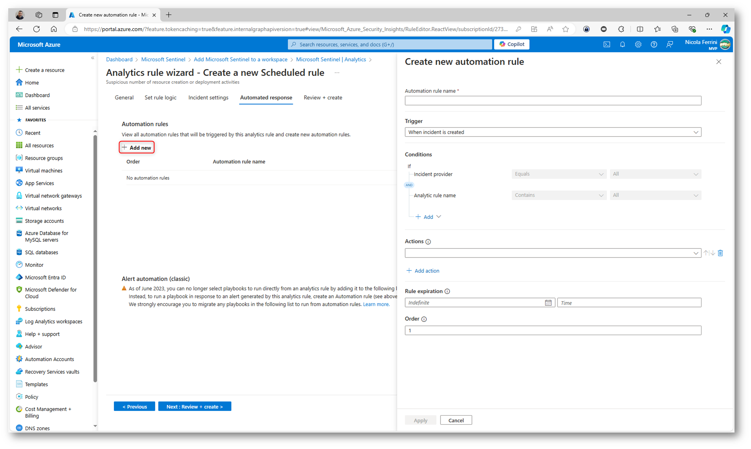The width and height of the screenshot is (751, 449).
Task: Click the Copilot button
Action: point(512,44)
